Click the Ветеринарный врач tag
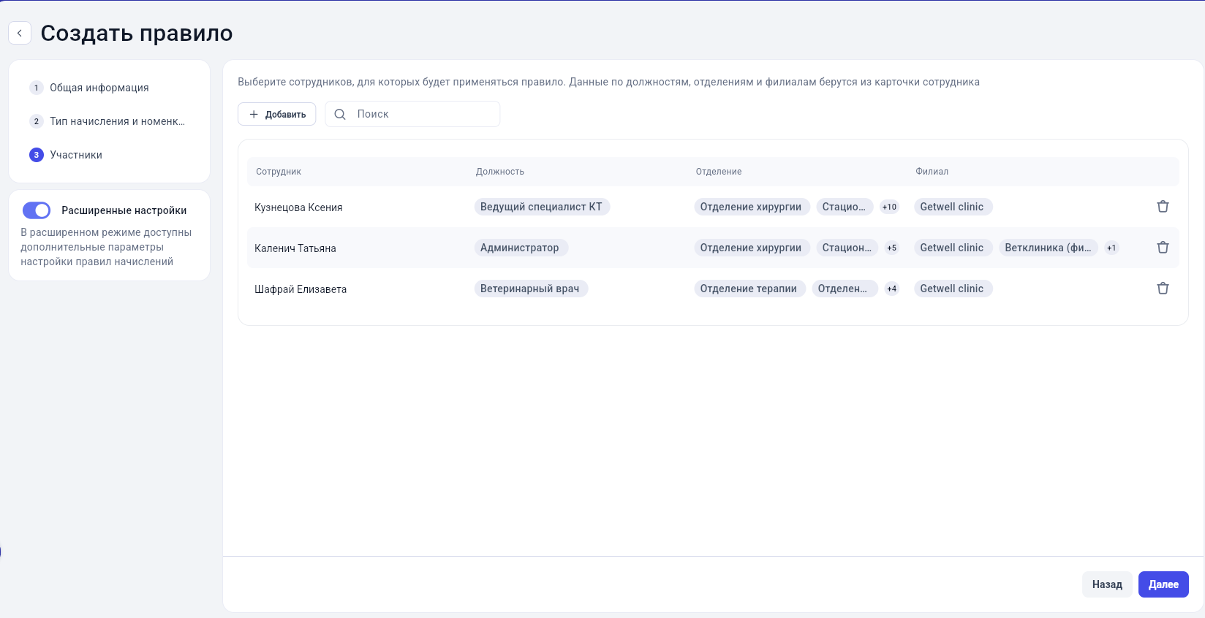Image resolution: width=1205 pixels, height=618 pixels. [531, 289]
